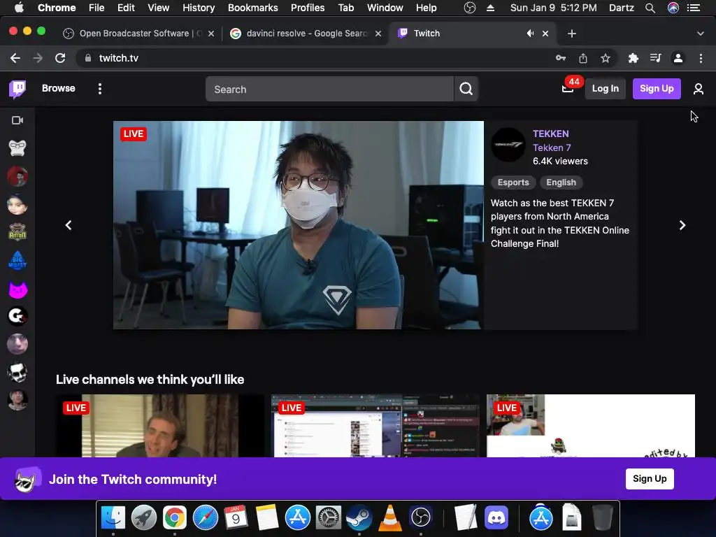Open the History menu in menu bar
This screenshot has height=537, width=716.
click(x=199, y=8)
